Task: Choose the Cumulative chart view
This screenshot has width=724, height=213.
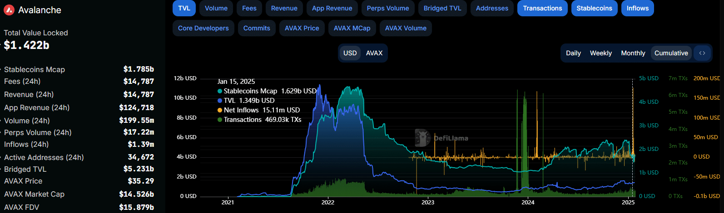Action: click(x=671, y=53)
